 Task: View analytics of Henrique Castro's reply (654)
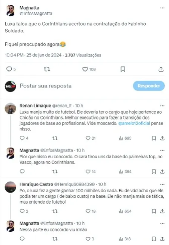pos(125,211)
